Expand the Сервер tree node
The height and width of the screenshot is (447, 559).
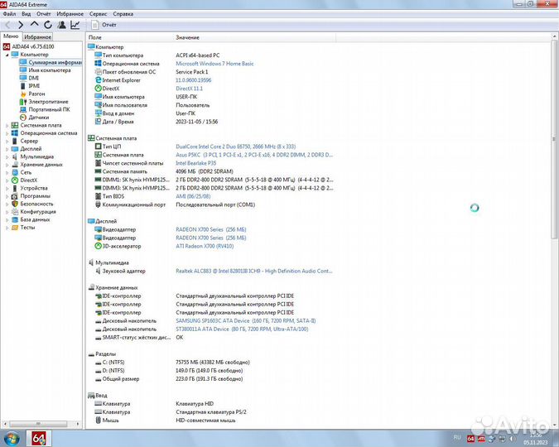coord(7,142)
